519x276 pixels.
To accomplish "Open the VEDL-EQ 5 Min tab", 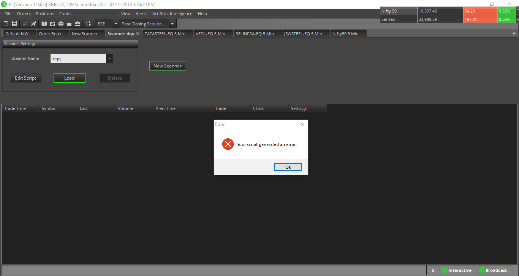I will (x=212, y=34).
